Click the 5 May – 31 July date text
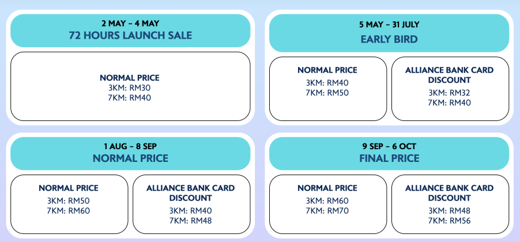The width and height of the screenshot is (520, 242). coord(389,25)
